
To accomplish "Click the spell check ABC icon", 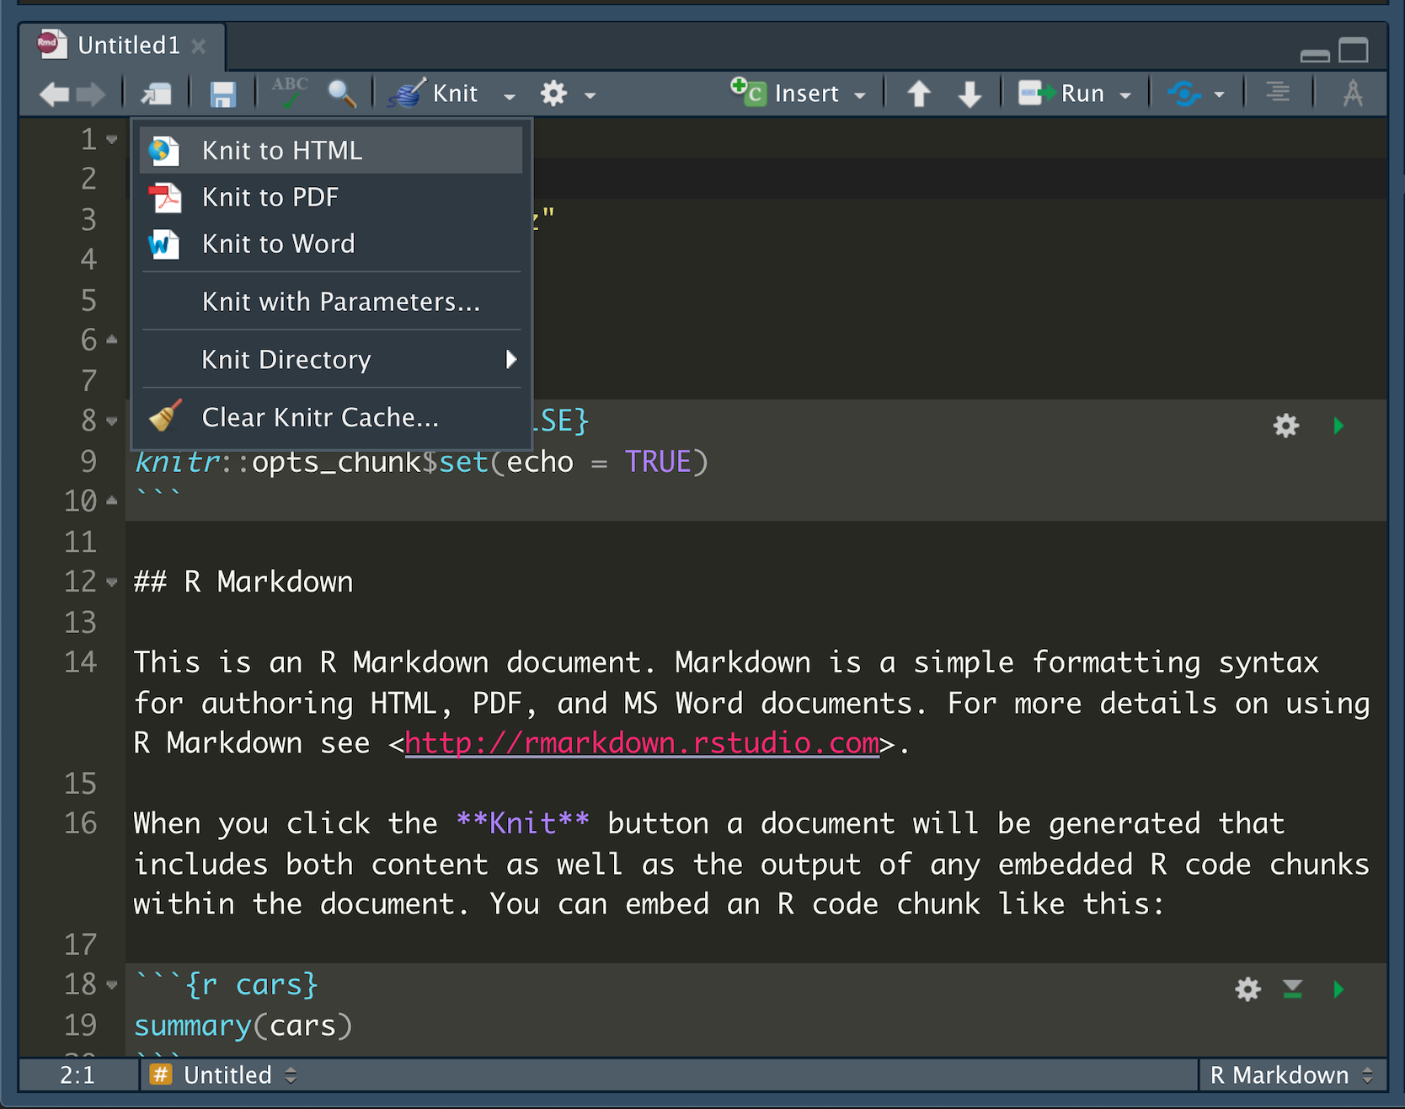I will [x=289, y=92].
